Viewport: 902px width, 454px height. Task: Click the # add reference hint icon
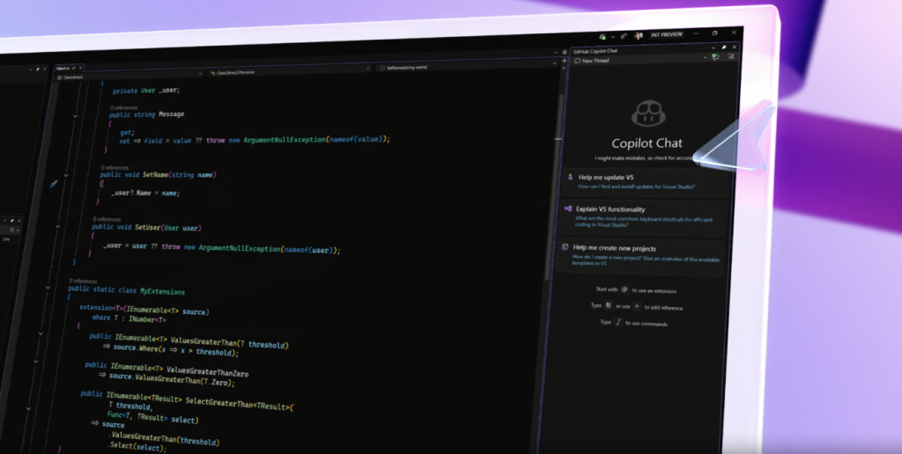click(608, 305)
